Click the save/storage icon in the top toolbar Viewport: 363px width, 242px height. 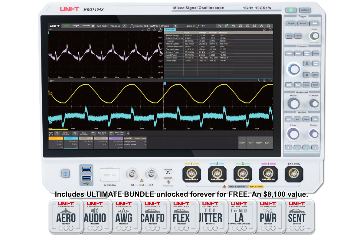point(247,26)
